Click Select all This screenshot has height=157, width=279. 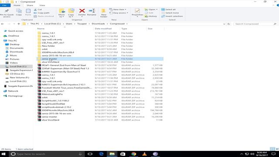coord(168,10)
